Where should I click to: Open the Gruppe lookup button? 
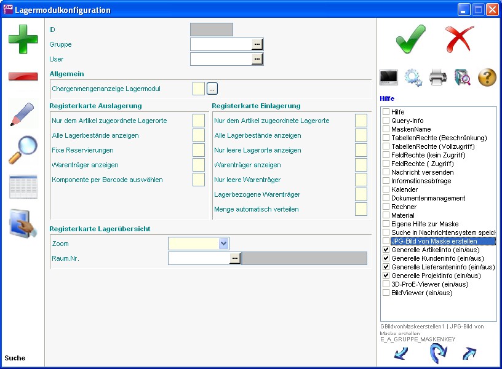coord(257,44)
